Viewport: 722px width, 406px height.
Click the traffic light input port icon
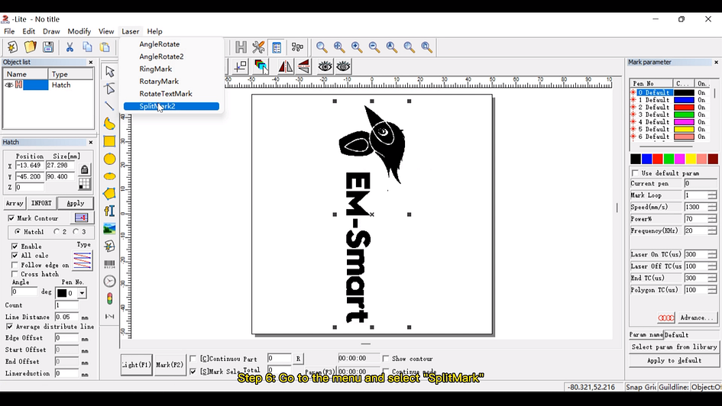pyautogui.click(x=109, y=299)
